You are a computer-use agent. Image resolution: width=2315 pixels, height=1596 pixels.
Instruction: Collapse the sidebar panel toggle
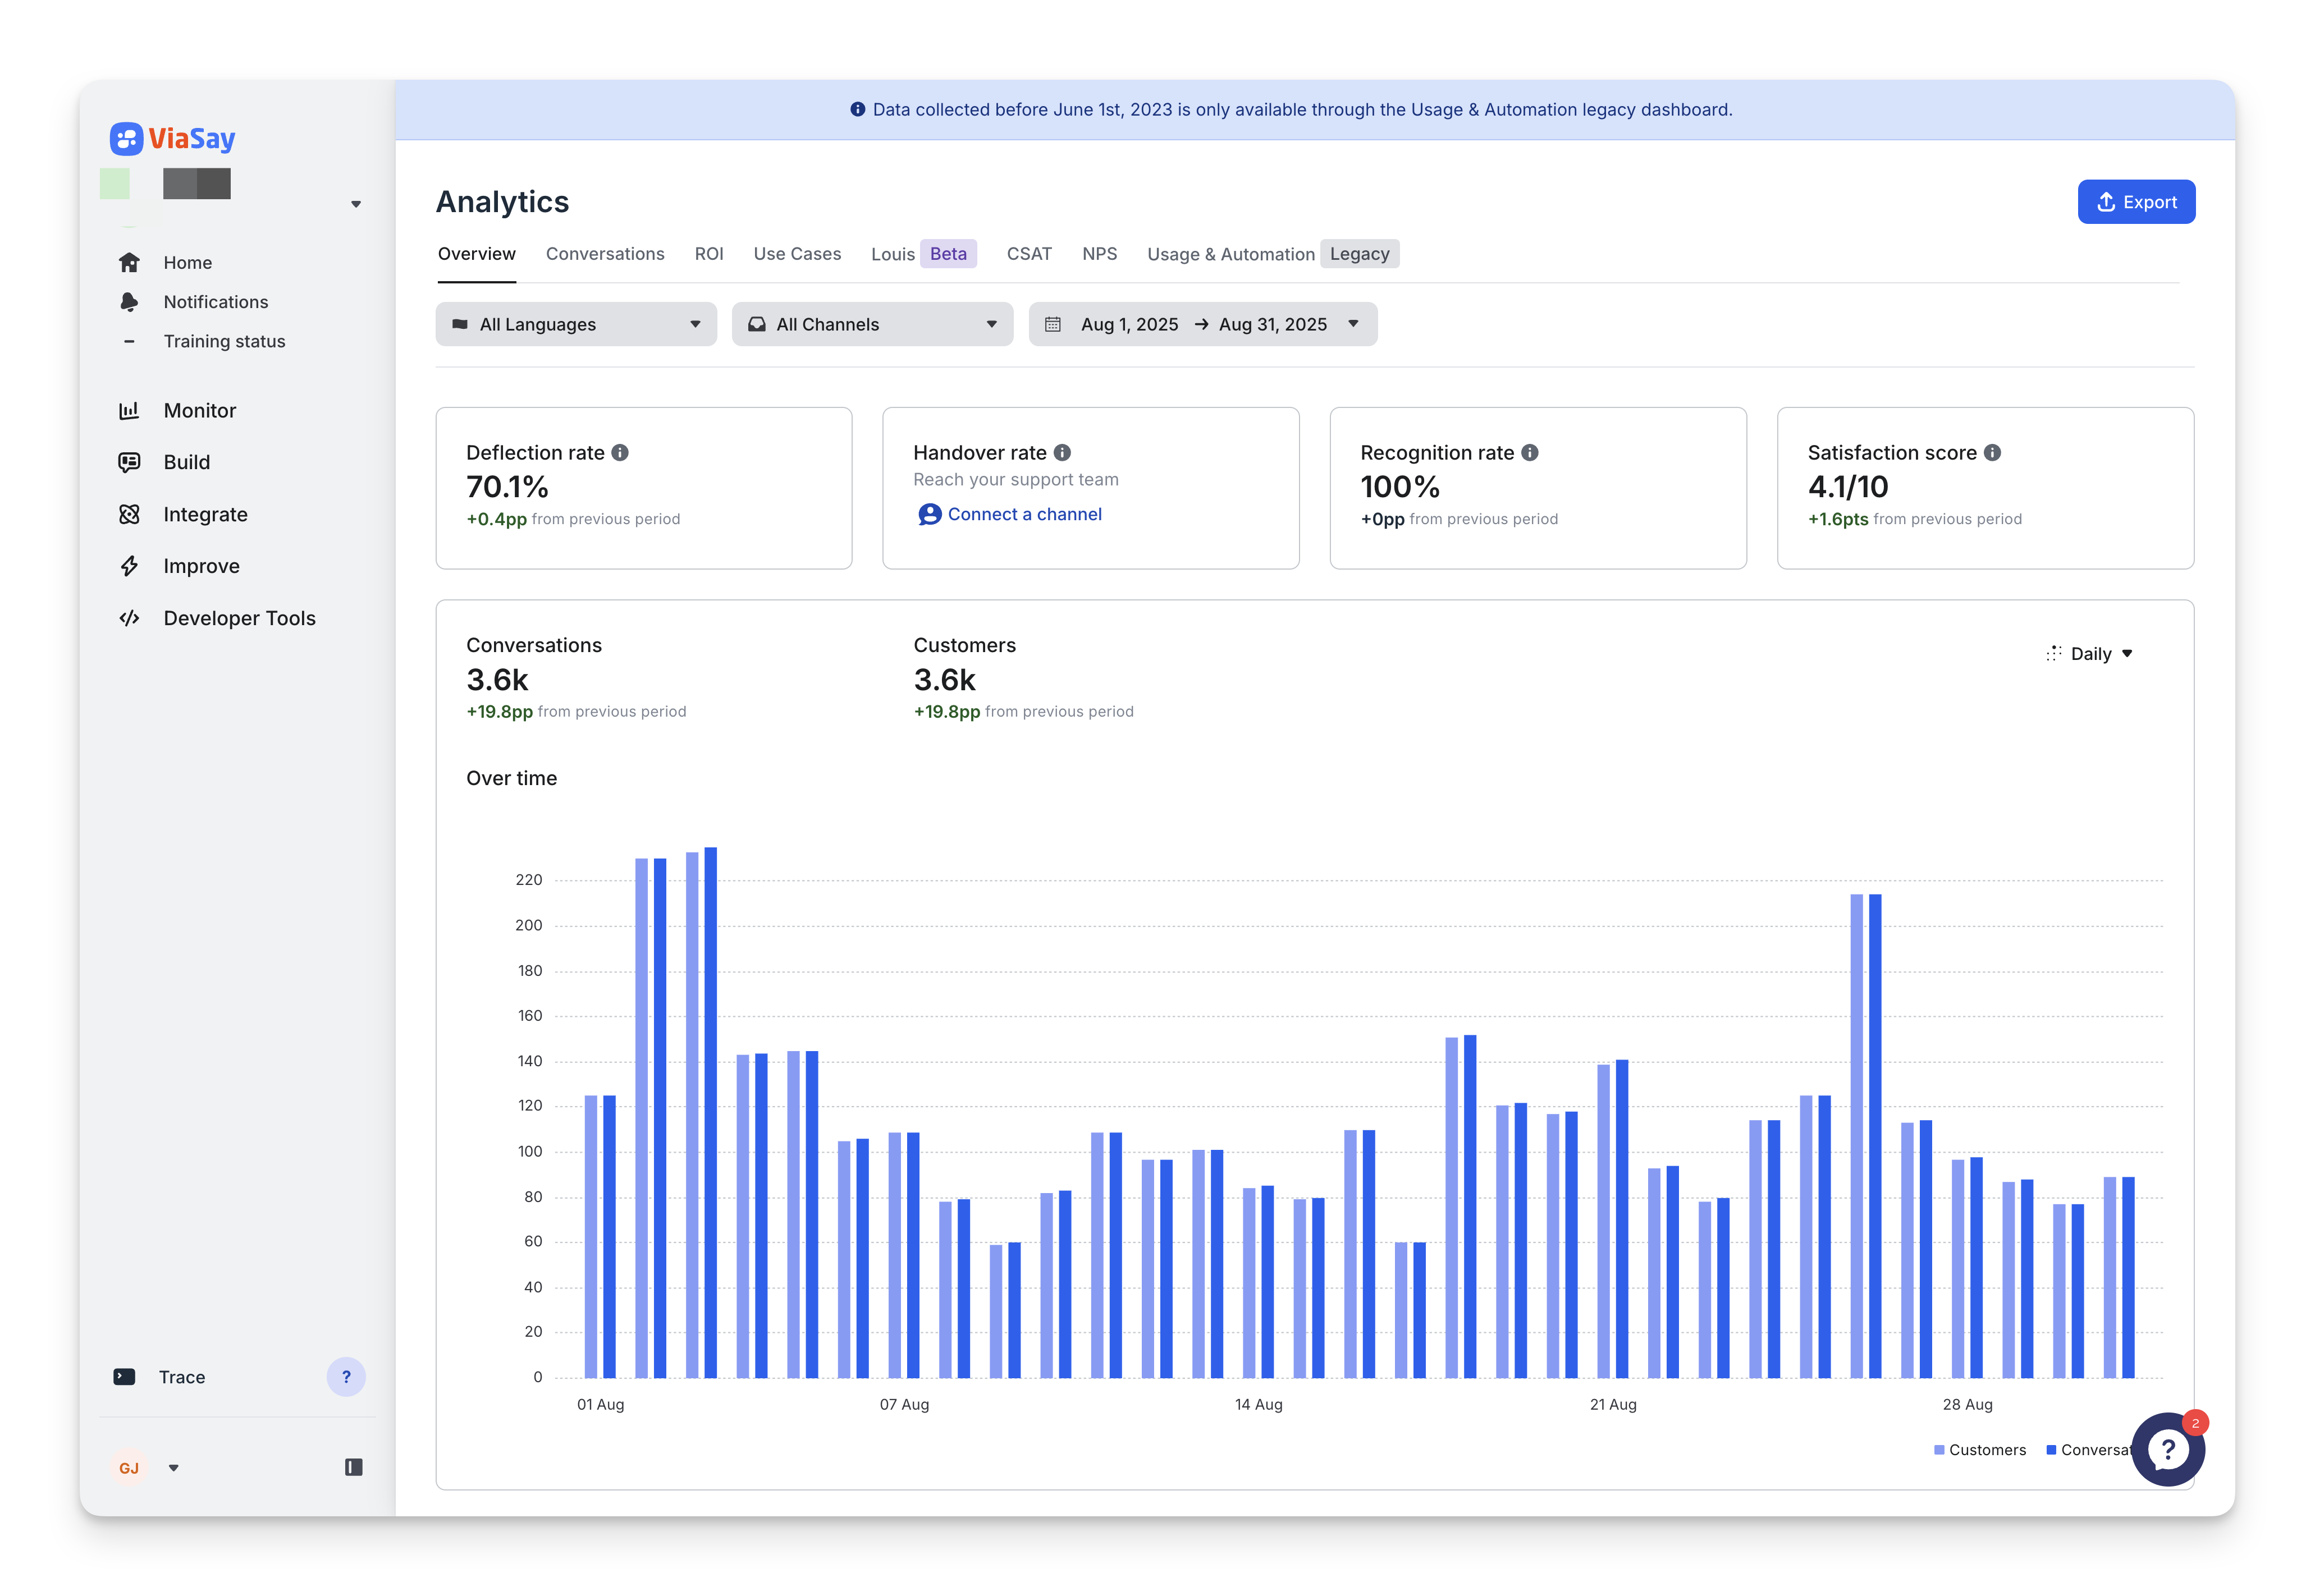(x=353, y=1467)
